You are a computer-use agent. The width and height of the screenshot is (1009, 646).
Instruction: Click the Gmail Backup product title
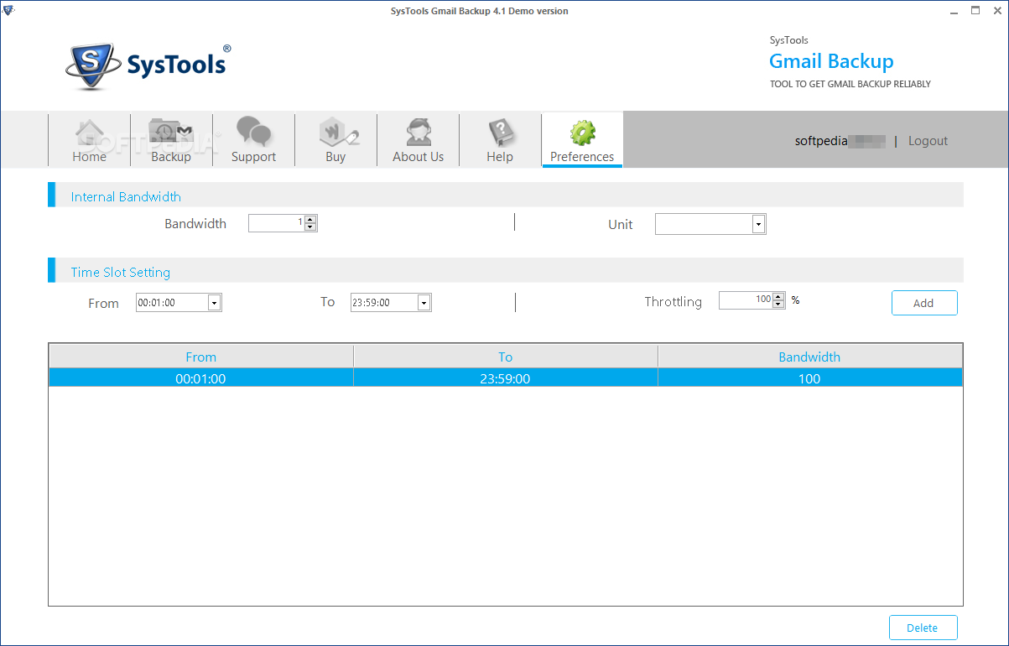tap(831, 61)
